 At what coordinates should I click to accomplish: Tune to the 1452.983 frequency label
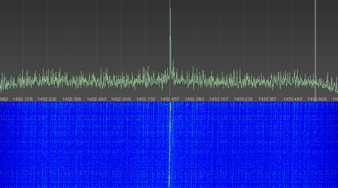coord(194,99)
